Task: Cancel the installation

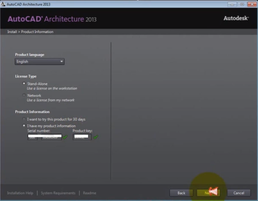Action: (239, 193)
